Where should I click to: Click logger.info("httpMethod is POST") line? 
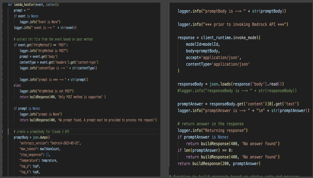pyautogui.click(x=43, y=51)
